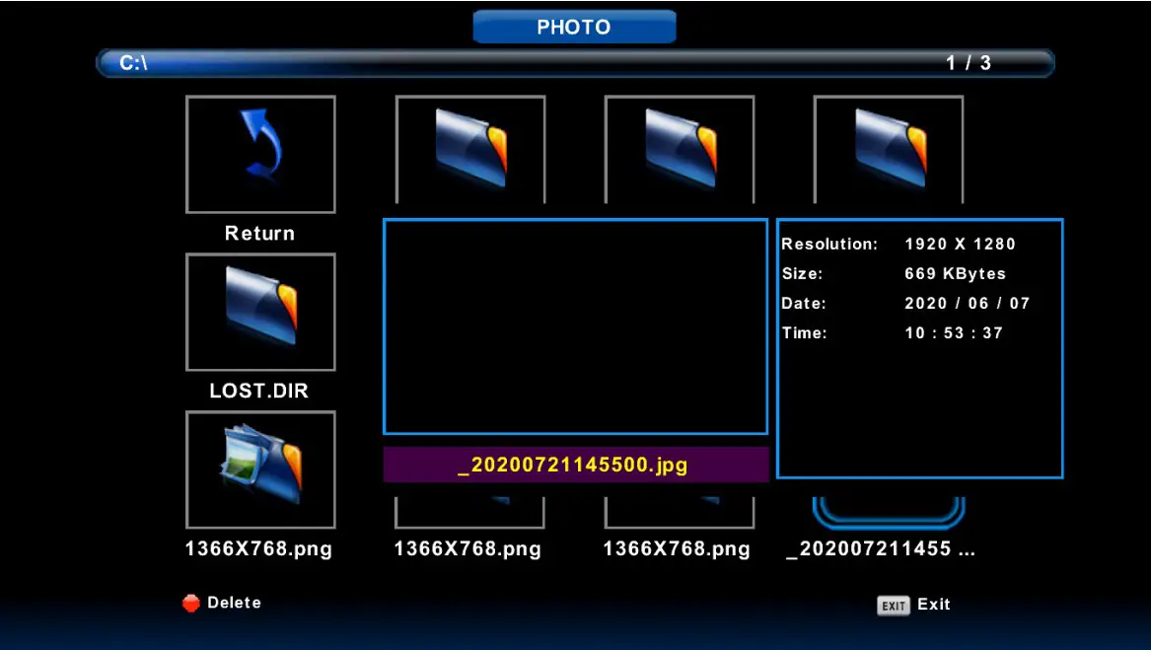1151x650 pixels.
Task: Click the large photo preview pane
Action: point(576,326)
